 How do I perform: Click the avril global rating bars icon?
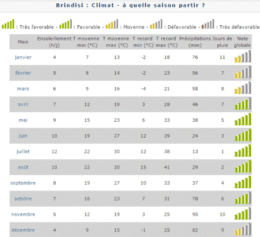[243, 103]
